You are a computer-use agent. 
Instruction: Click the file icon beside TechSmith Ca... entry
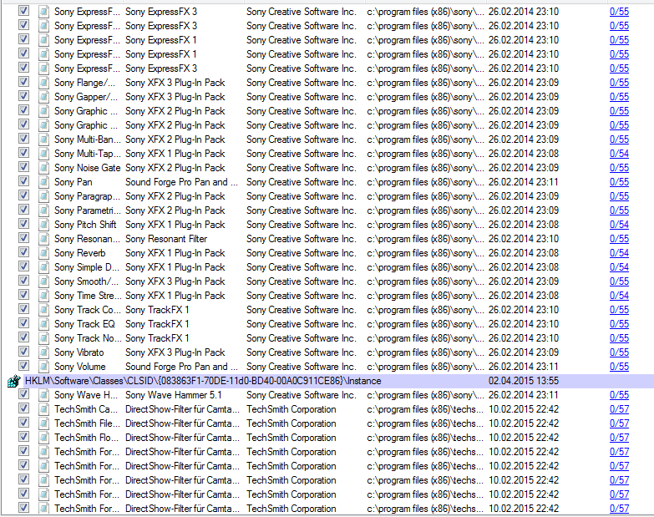pos(42,409)
